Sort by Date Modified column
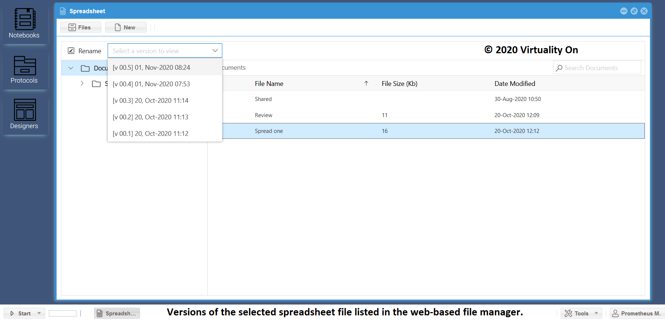Image resolution: width=665 pixels, height=322 pixels. 515,84
